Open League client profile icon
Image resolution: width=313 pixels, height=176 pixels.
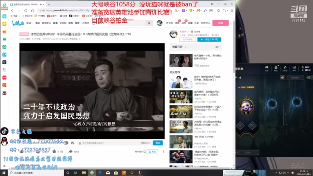click(x=267, y=68)
